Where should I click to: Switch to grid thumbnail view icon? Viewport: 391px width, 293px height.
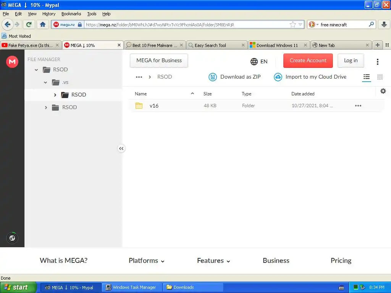[380, 77]
